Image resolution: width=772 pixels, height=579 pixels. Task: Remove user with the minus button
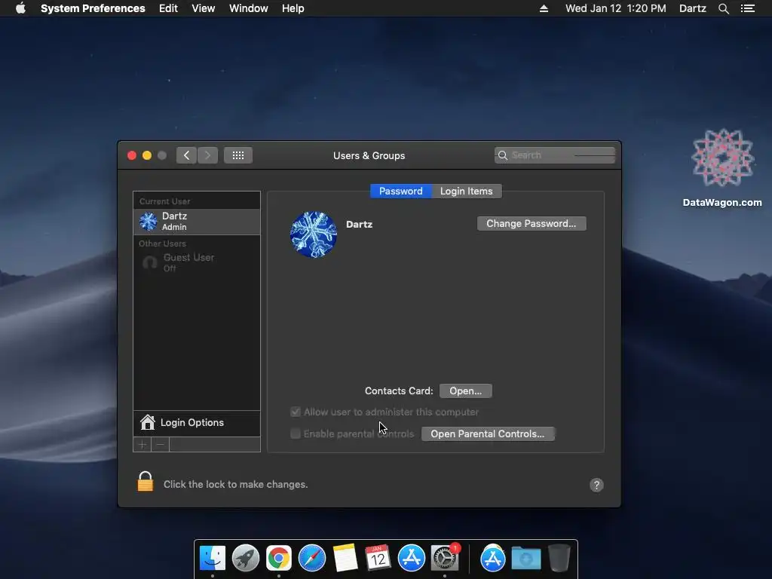160,444
